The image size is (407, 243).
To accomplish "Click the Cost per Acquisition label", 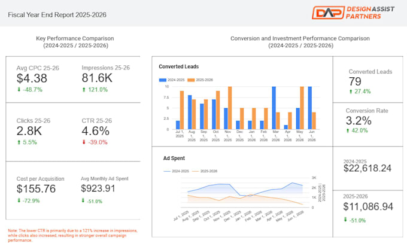I will coord(41,178).
